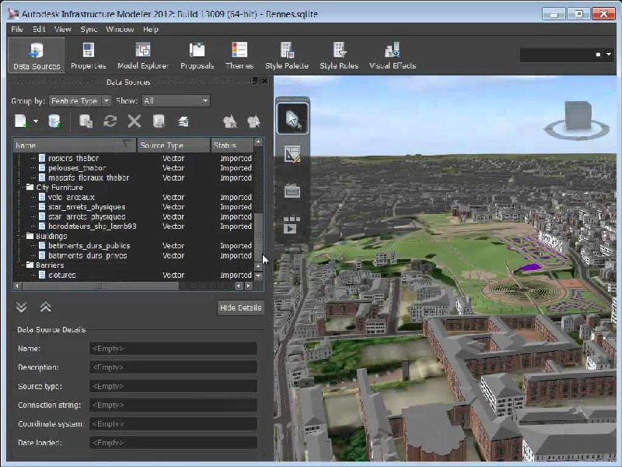Viewport: 622px width, 467px height.
Task: Open the Properties panel
Action: point(87,53)
